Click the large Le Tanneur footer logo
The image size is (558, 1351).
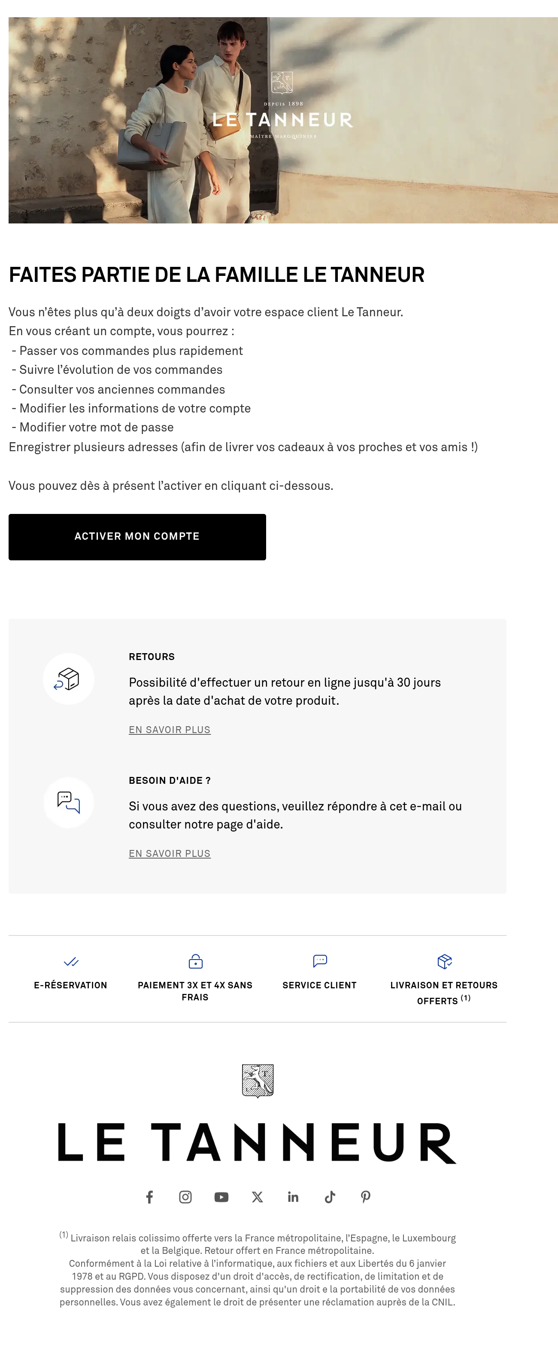tap(257, 1143)
